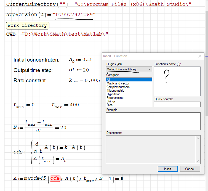Select the 'Files' category
This screenshot has width=208, height=191.
click(x=110, y=105)
